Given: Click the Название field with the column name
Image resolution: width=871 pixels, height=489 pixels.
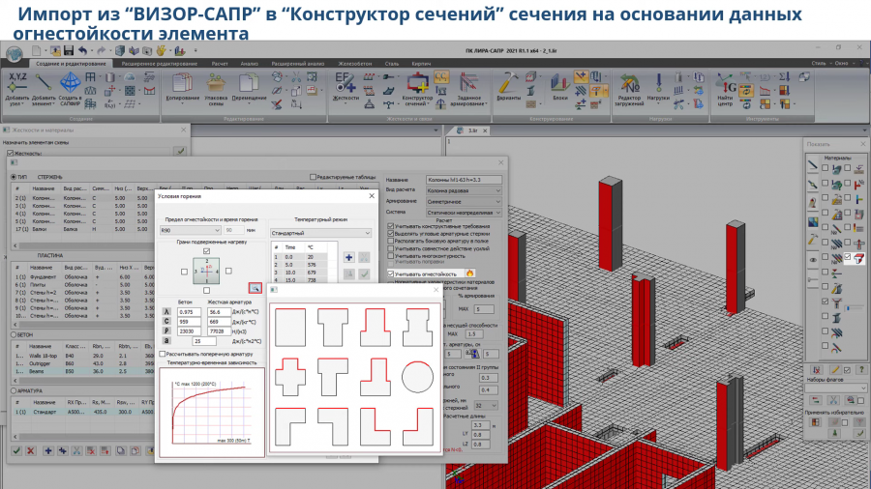Looking at the screenshot, I should [464, 179].
